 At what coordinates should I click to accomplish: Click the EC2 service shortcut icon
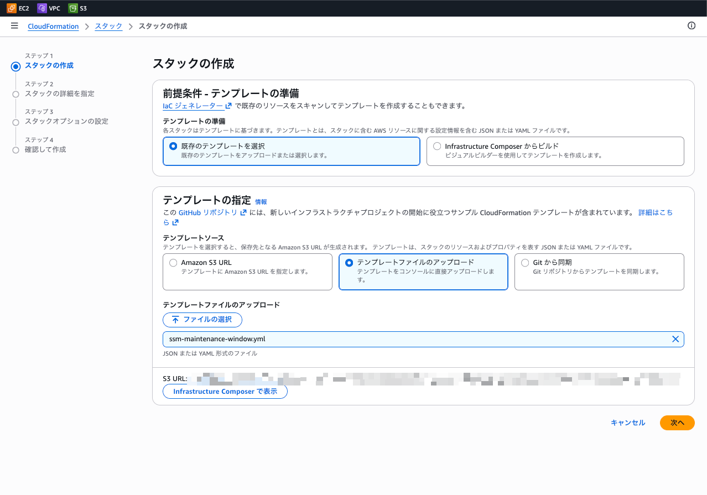point(12,8)
